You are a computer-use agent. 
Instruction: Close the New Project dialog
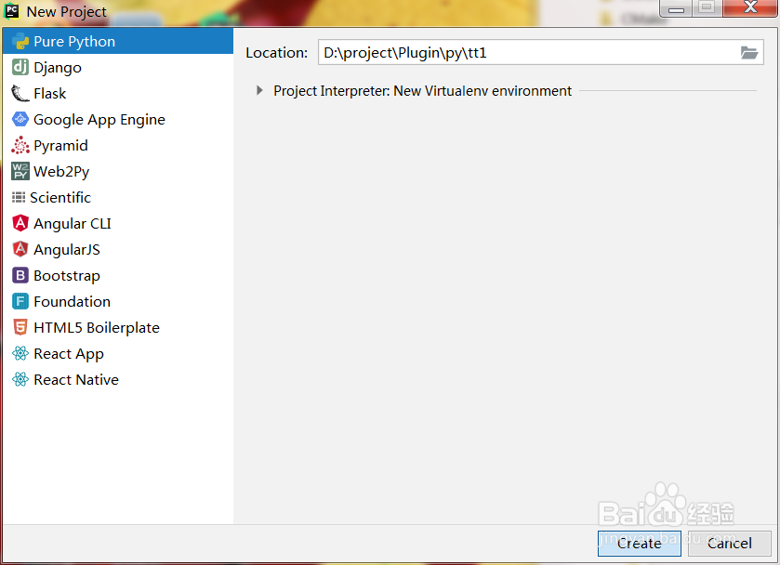[x=749, y=7]
